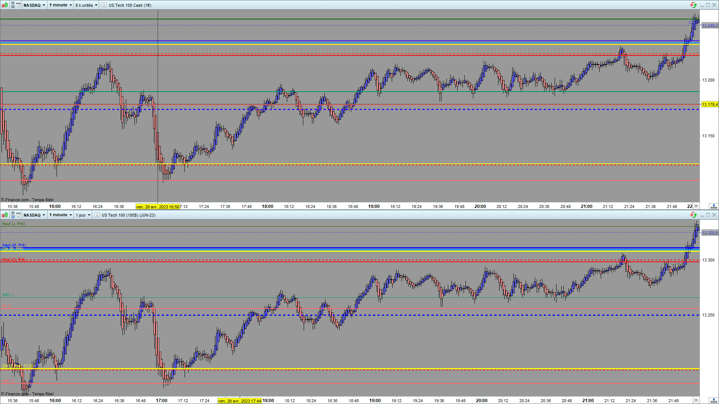Click the candlestick icon in the bottom chart toolbar
The image size is (719, 404).
tap(4, 215)
